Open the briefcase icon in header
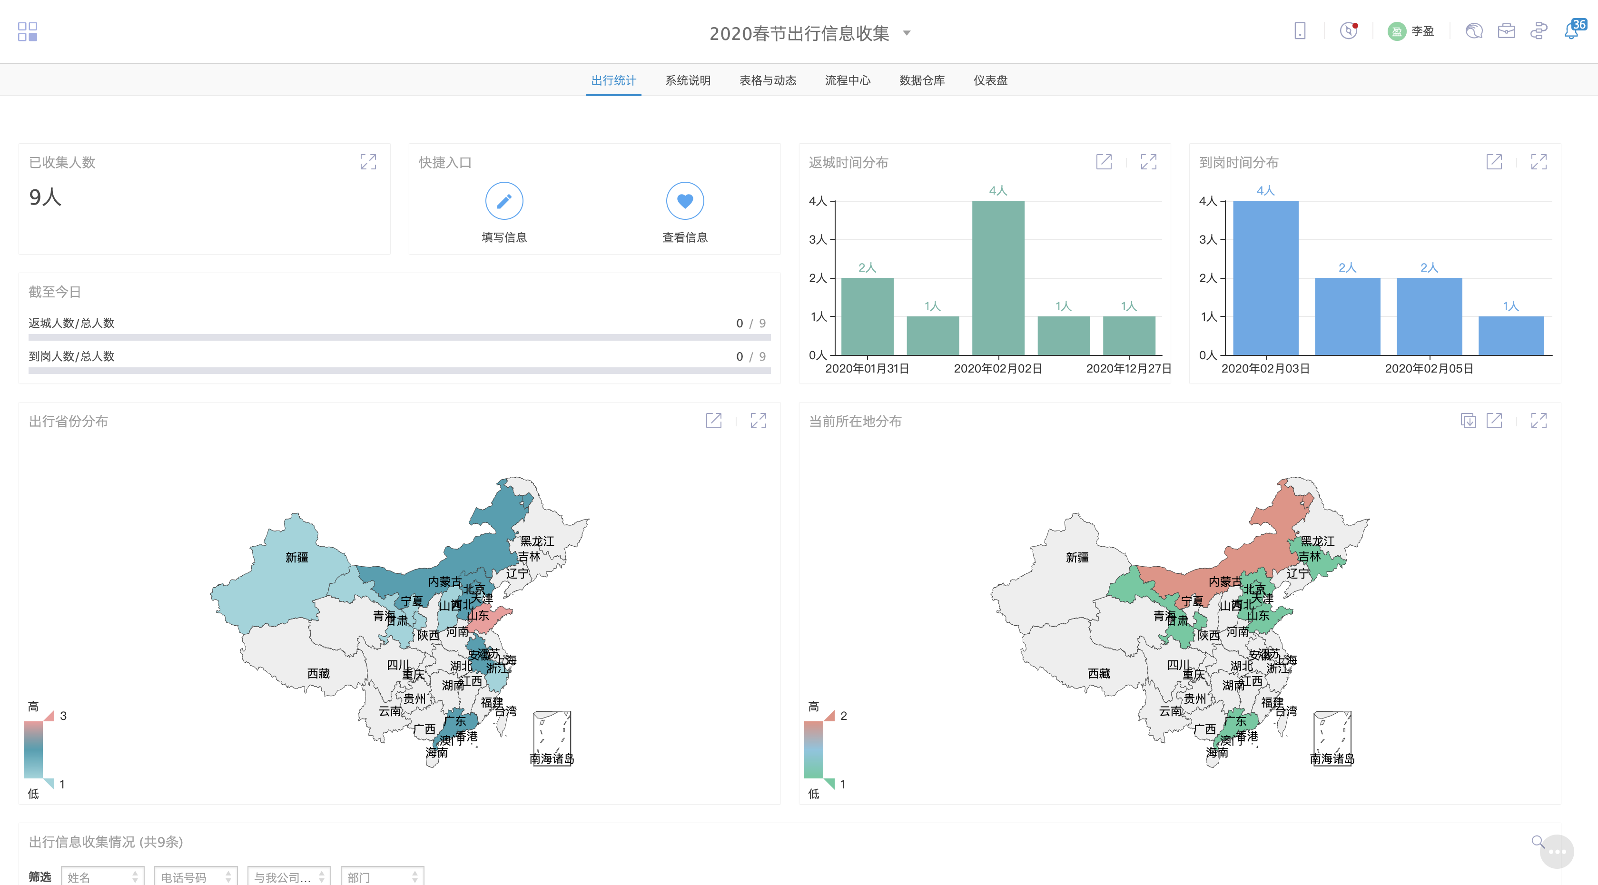Screen dimensions: 1598x885 [x=1506, y=31]
